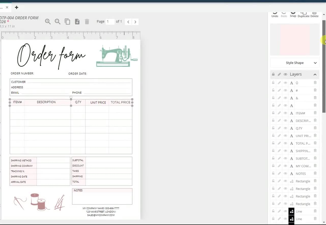Click shape type icon of first Rectangle layer
The width and height of the screenshot is (326, 225).
(x=292, y=181)
